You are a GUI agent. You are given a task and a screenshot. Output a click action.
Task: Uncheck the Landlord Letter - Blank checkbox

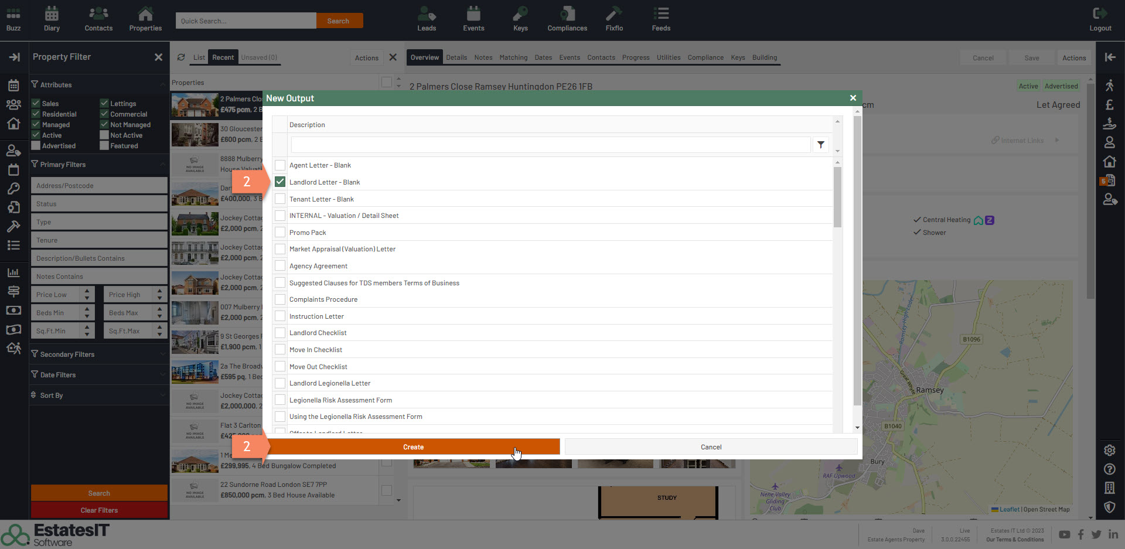pos(280,182)
